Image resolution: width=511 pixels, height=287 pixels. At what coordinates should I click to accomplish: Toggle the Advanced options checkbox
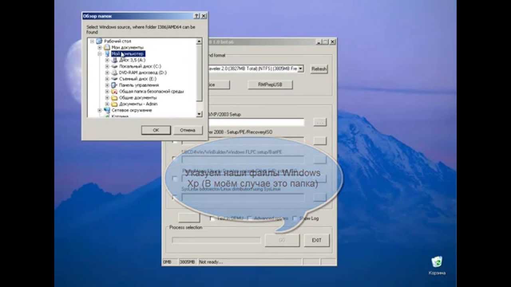[x=250, y=218]
